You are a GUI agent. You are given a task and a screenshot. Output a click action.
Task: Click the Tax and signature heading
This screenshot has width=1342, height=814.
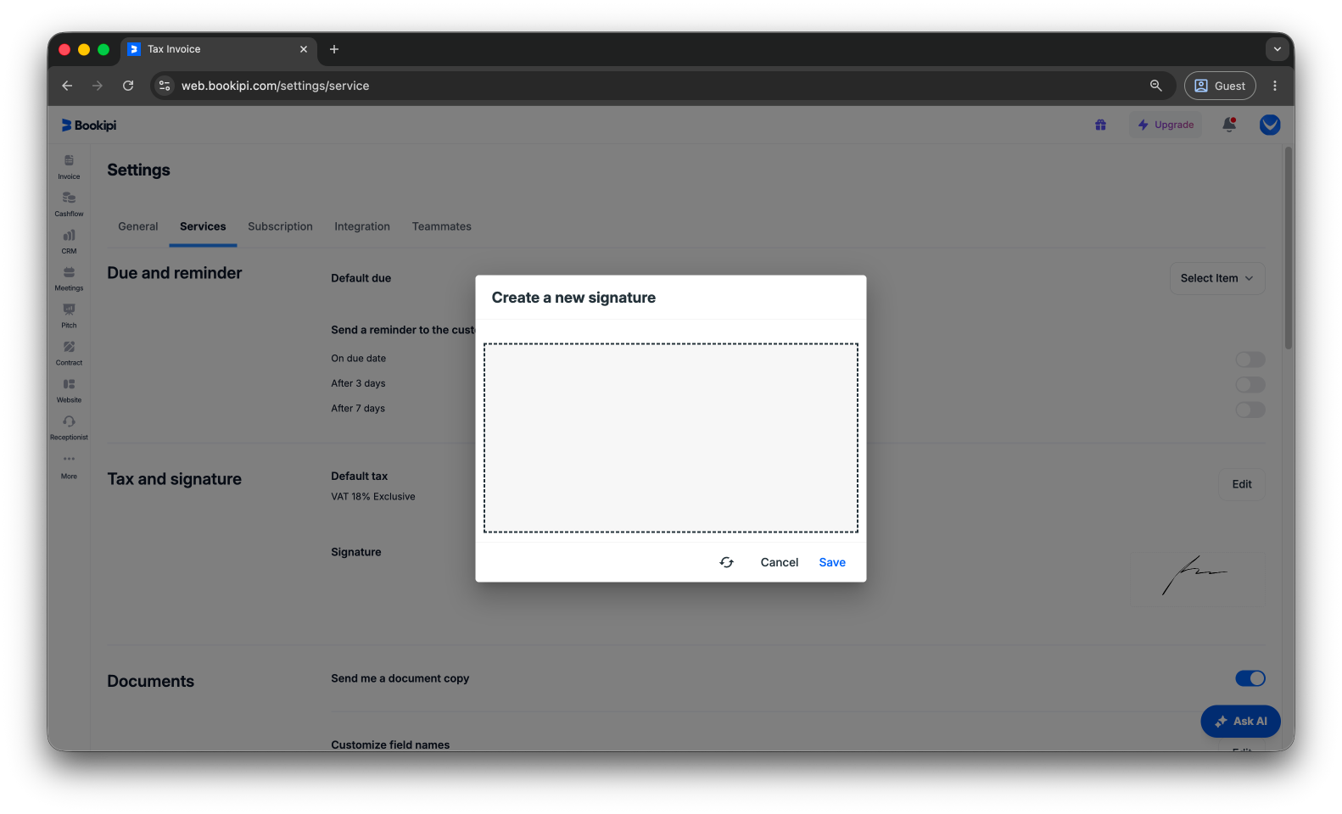pos(175,479)
